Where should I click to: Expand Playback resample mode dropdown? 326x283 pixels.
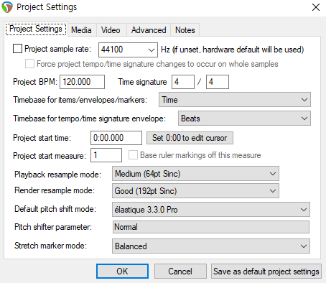coord(195,174)
